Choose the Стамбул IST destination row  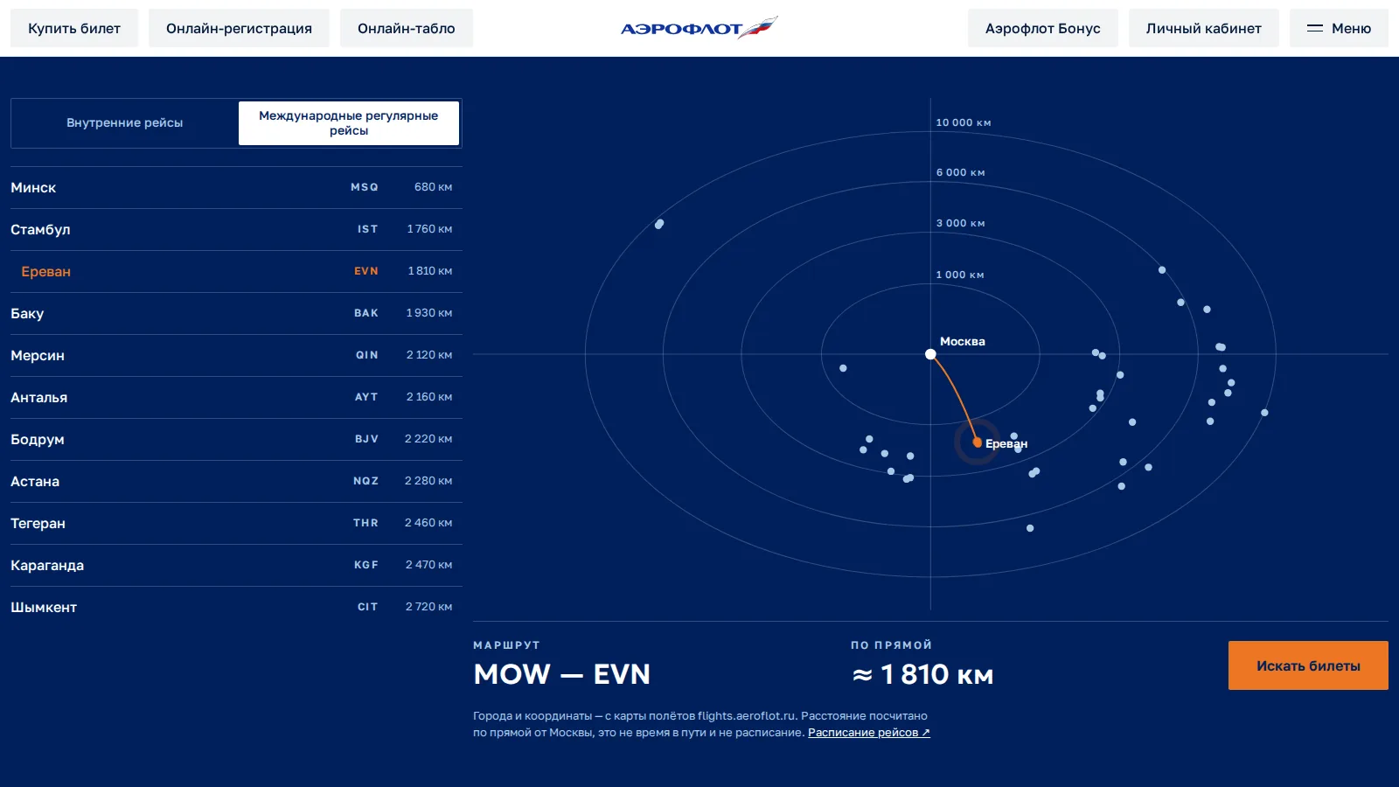pyautogui.click(x=236, y=229)
